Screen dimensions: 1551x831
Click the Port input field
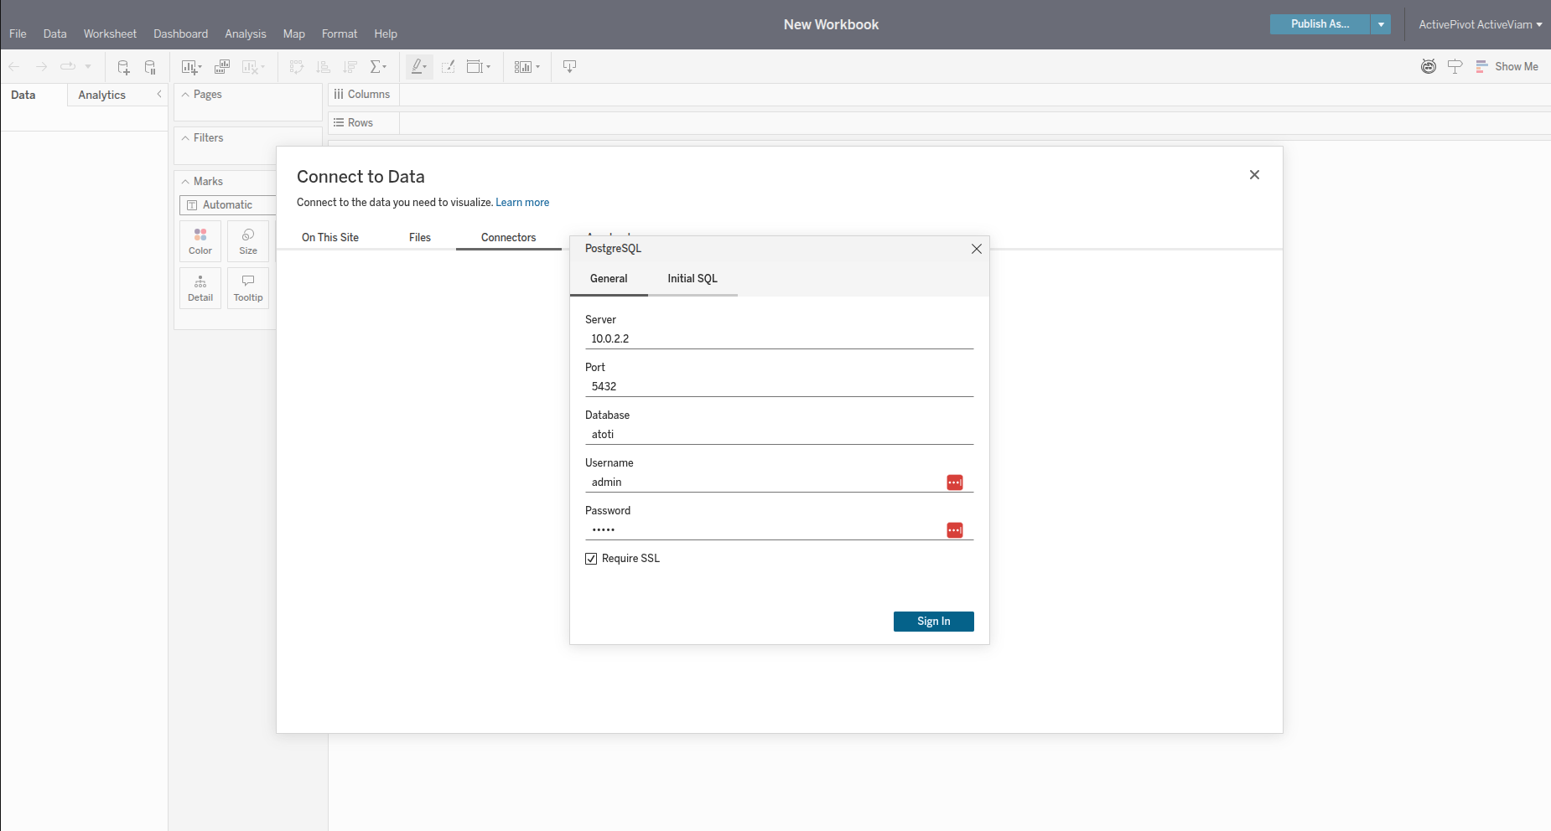point(779,387)
